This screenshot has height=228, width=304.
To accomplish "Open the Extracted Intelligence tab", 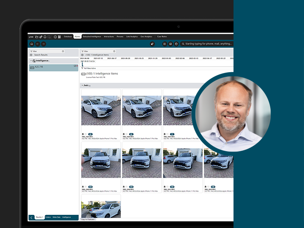I will [x=92, y=36].
